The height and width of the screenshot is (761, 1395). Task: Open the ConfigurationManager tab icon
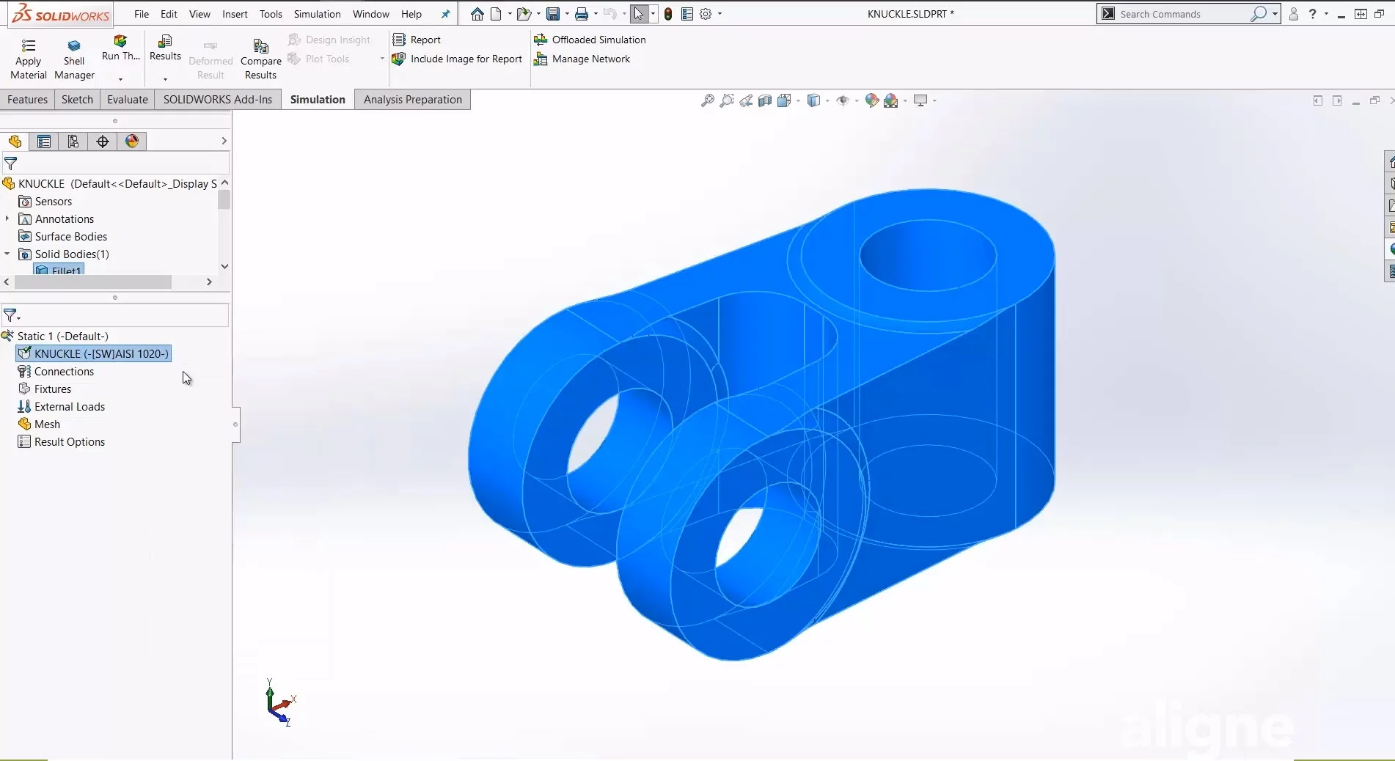73,141
